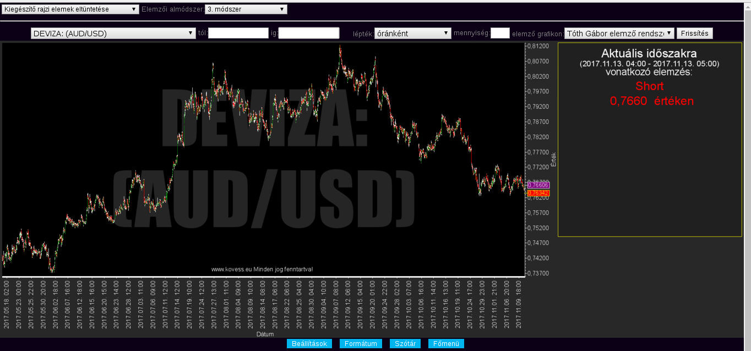
Task: Change the 'óránként' step interval dropdown
Action: tap(412, 34)
